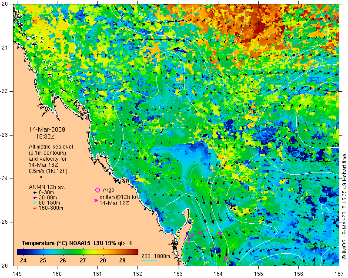Click the '80-150m' depth label
Screen dimensions: 348x278
click(49, 203)
